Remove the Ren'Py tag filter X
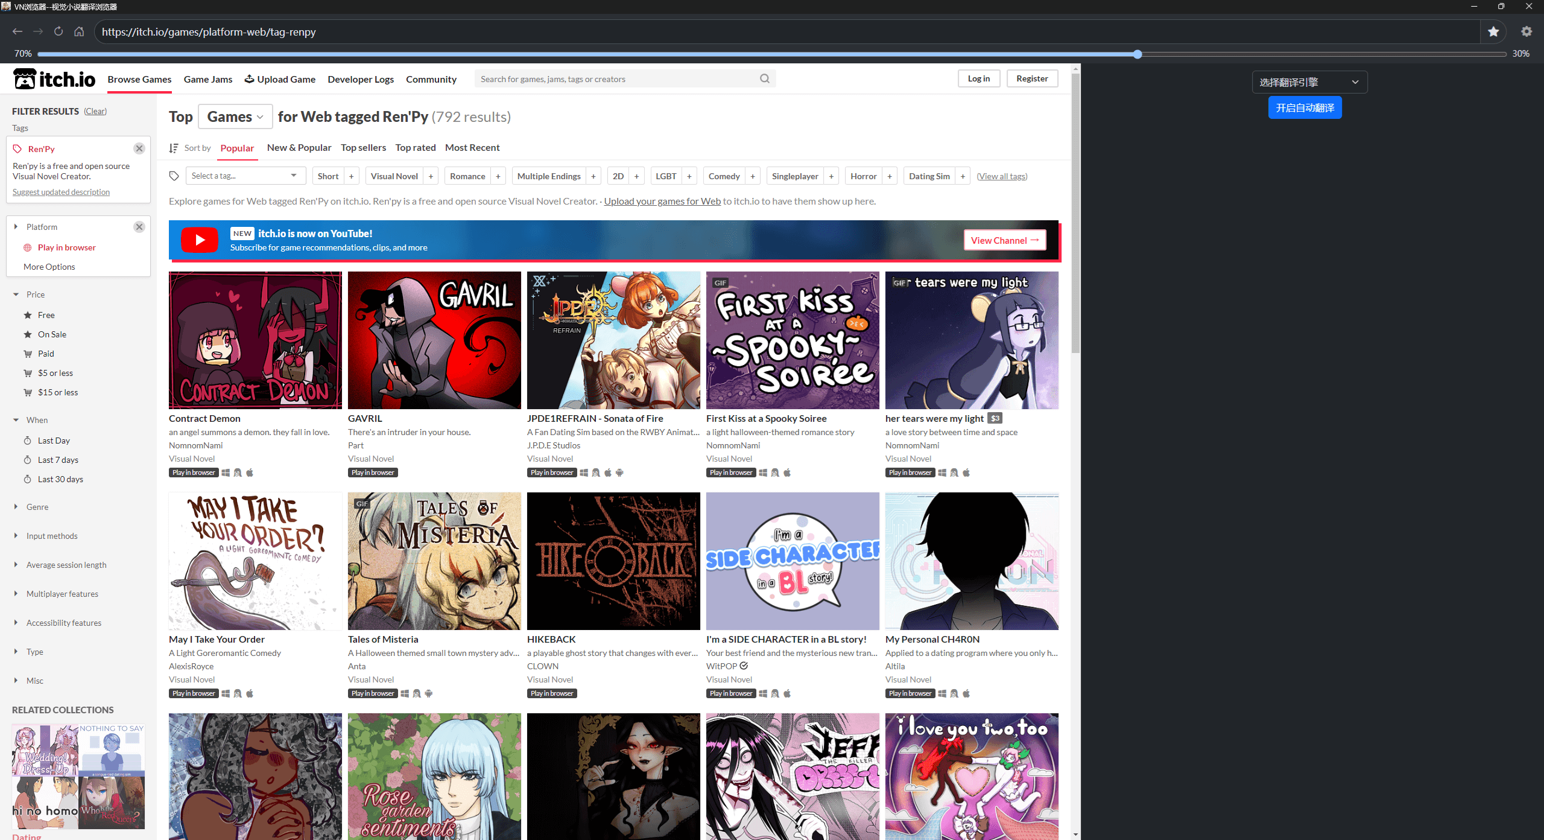Image resolution: width=1544 pixels, height=840 pixels. [139, 148]
